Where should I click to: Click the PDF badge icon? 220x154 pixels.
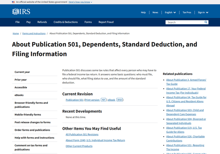[103, 100]
